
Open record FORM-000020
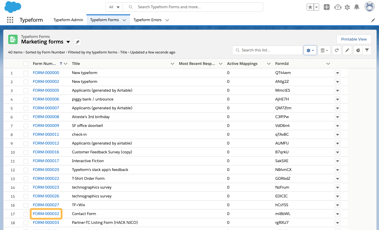pyautogui.click(x=46, y=170)
